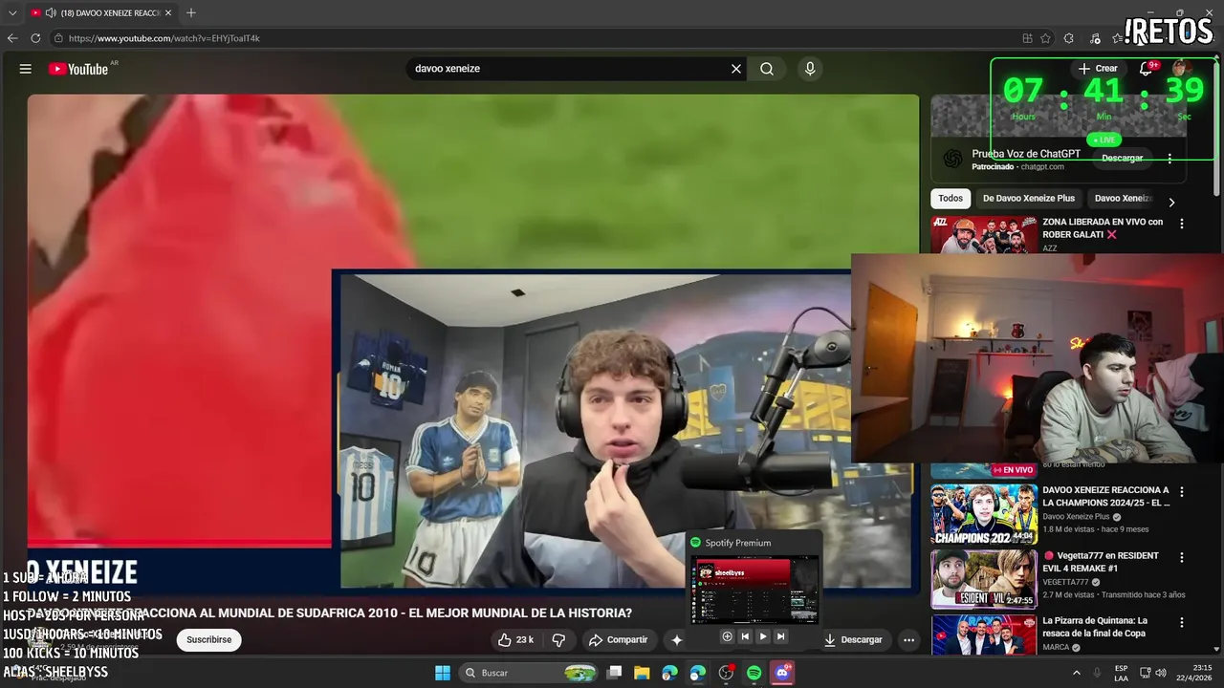This screenshot has height=688, width=1224.
Task: Open the YouTube account avatar menu
Action: 1181,69
